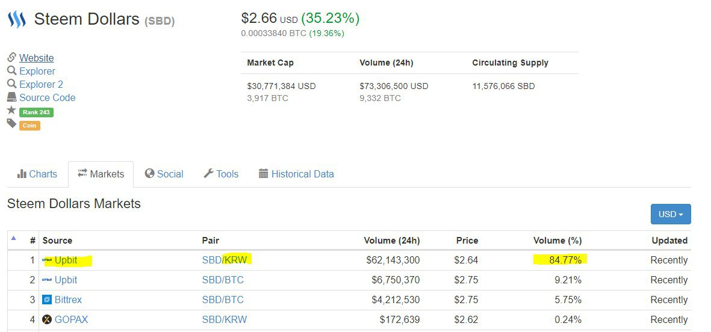Click the tag icon beside Coin label

[11, 123]
